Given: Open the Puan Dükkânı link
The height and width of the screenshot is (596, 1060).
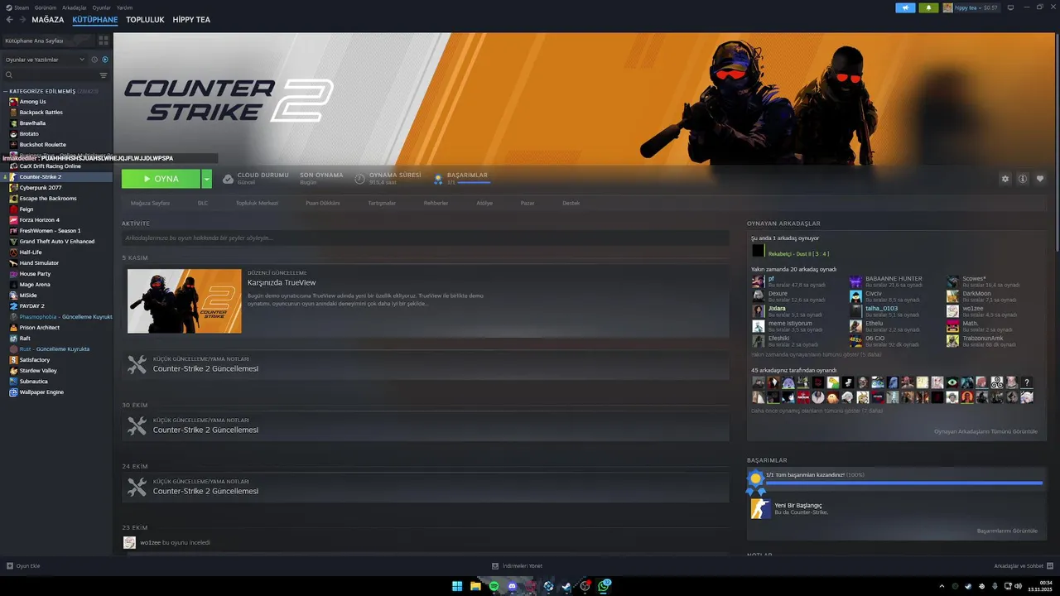Looking at the screenshot, I should [323, 203].
